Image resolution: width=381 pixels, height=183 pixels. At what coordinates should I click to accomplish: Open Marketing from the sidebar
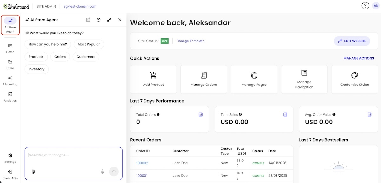10,81
